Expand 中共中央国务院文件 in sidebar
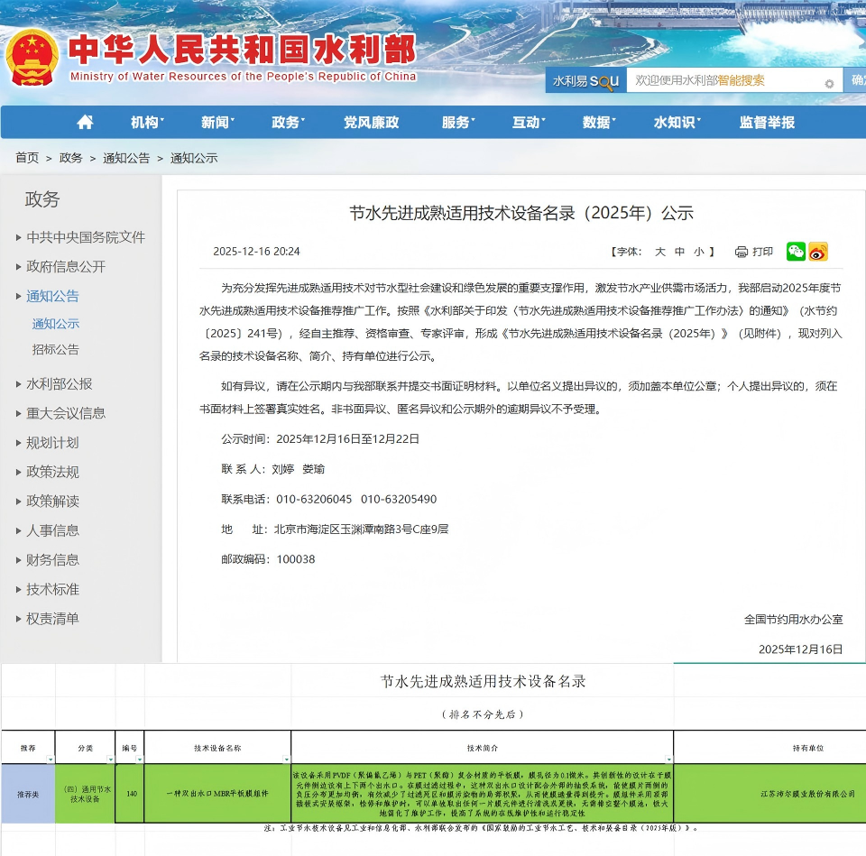The width and height of the screenshot is (866, 856). coord(85,237)
